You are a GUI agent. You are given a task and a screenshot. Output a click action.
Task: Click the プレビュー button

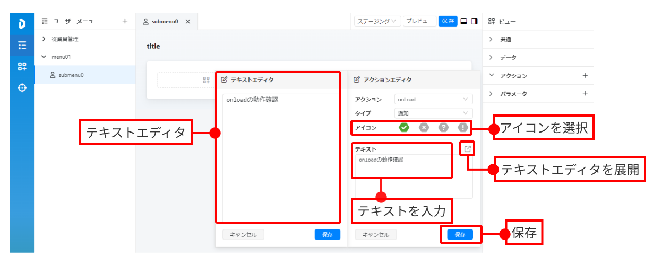tap(419, 21)
